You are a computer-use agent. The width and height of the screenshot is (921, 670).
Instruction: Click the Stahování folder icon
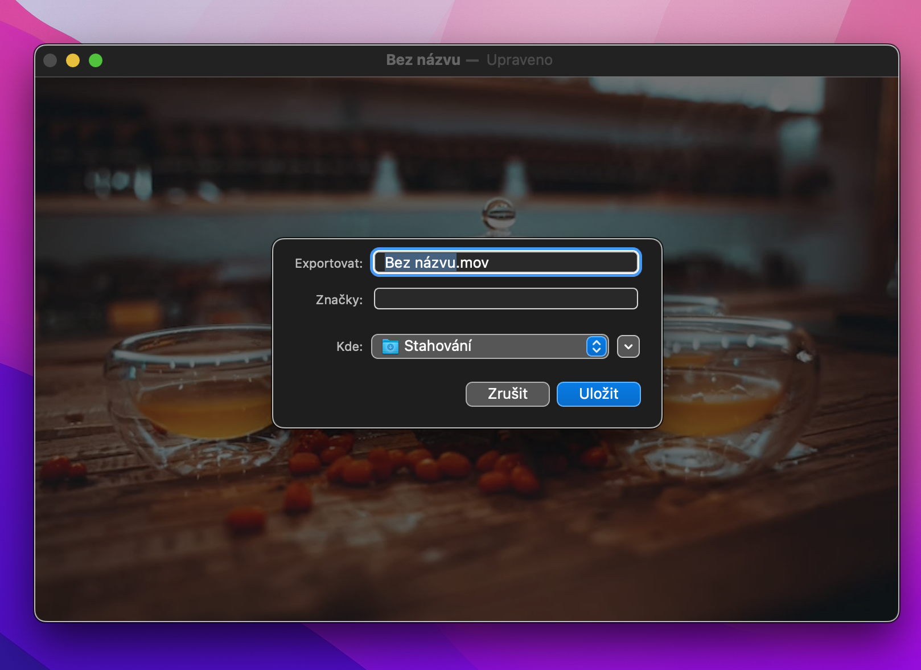pos(390,346)
